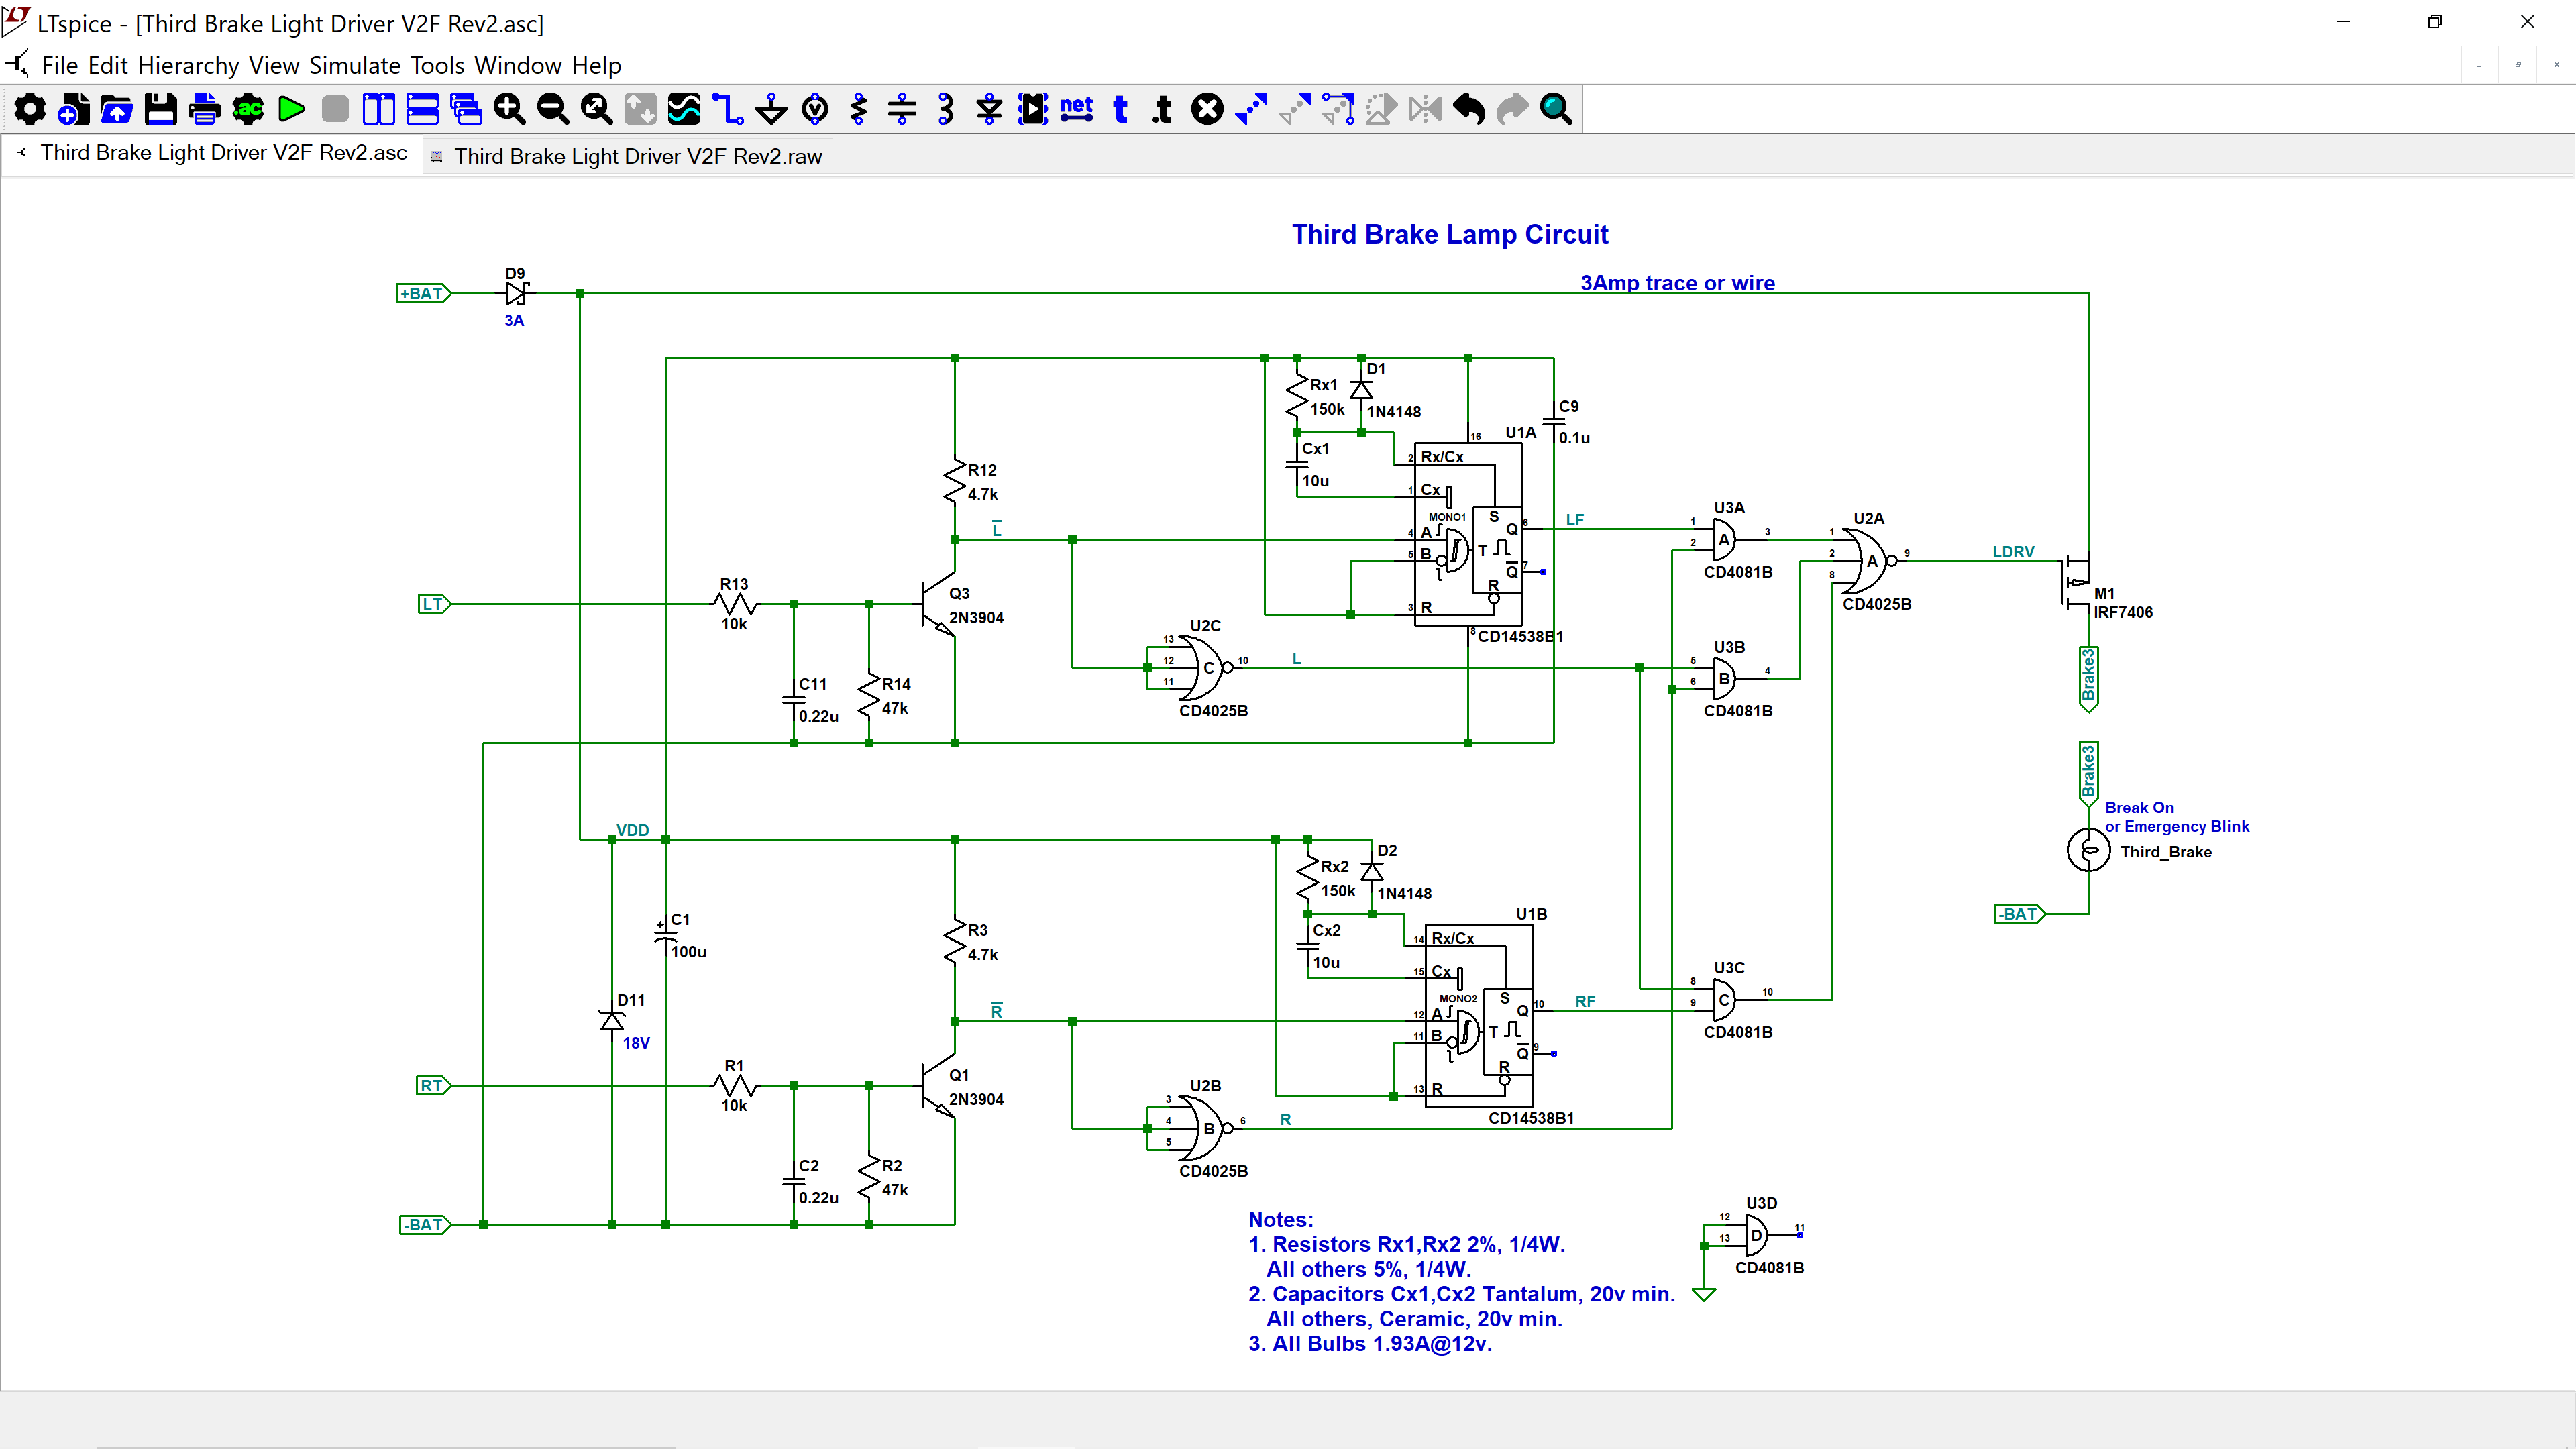Open the Edit menu

point(108,66)
